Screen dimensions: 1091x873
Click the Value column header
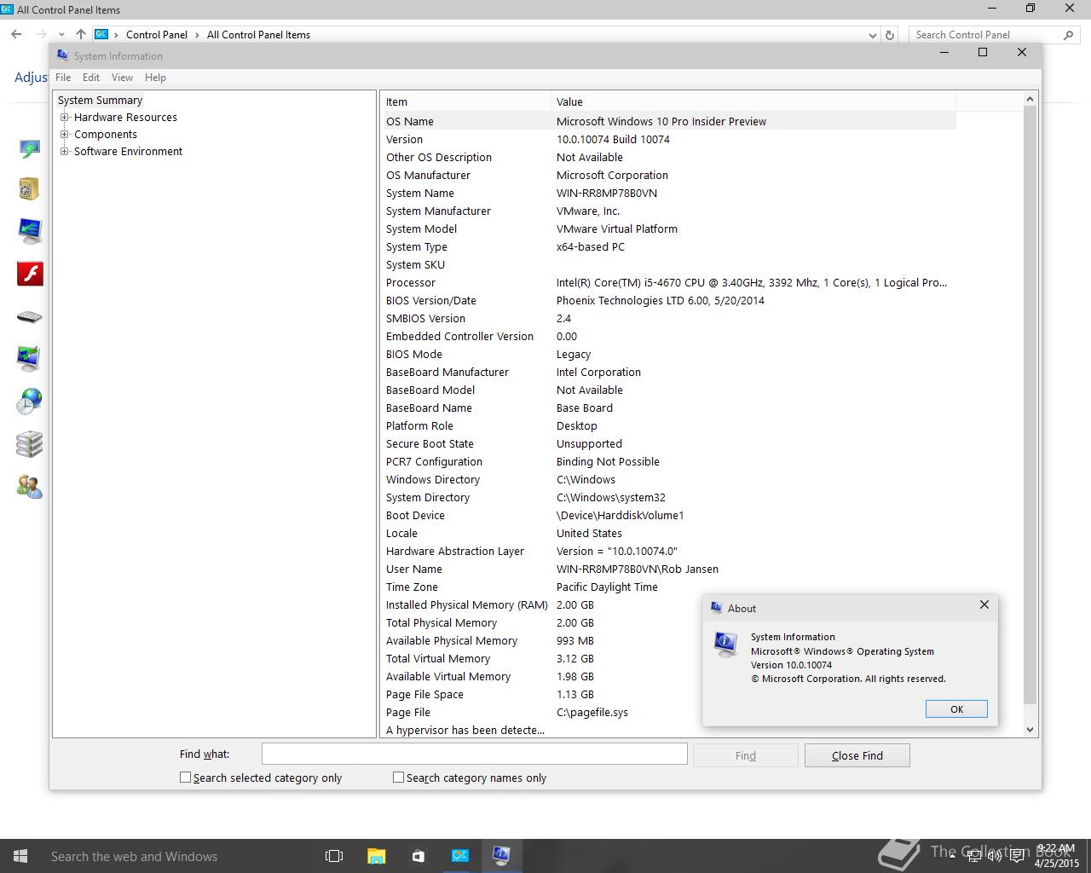click(x=753, y=101)
